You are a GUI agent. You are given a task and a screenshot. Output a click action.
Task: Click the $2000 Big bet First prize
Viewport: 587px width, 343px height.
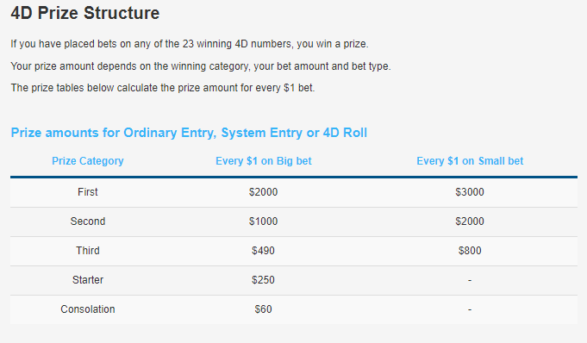point(263,192)
